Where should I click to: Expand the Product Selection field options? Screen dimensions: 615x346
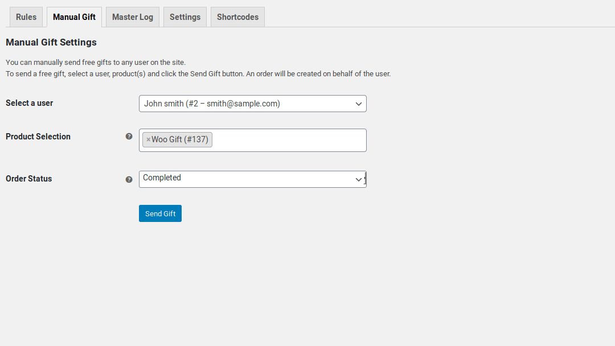point(285,140)
